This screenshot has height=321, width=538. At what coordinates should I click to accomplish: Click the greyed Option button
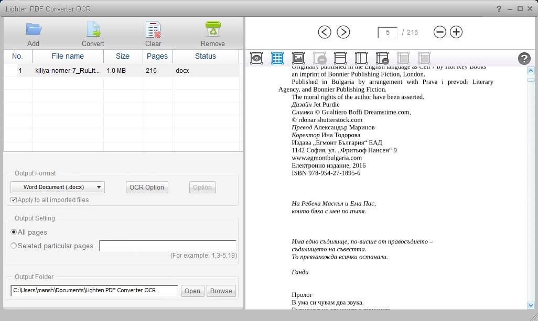202,187
